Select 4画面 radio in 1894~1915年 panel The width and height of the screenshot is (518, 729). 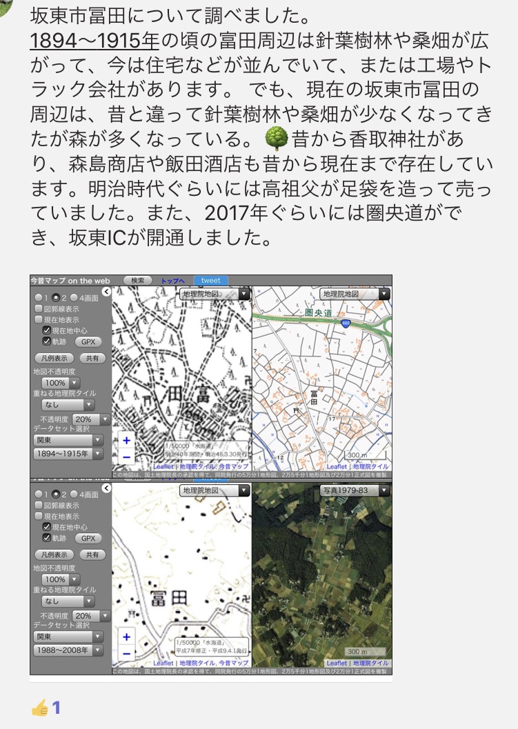pos(74,297)
